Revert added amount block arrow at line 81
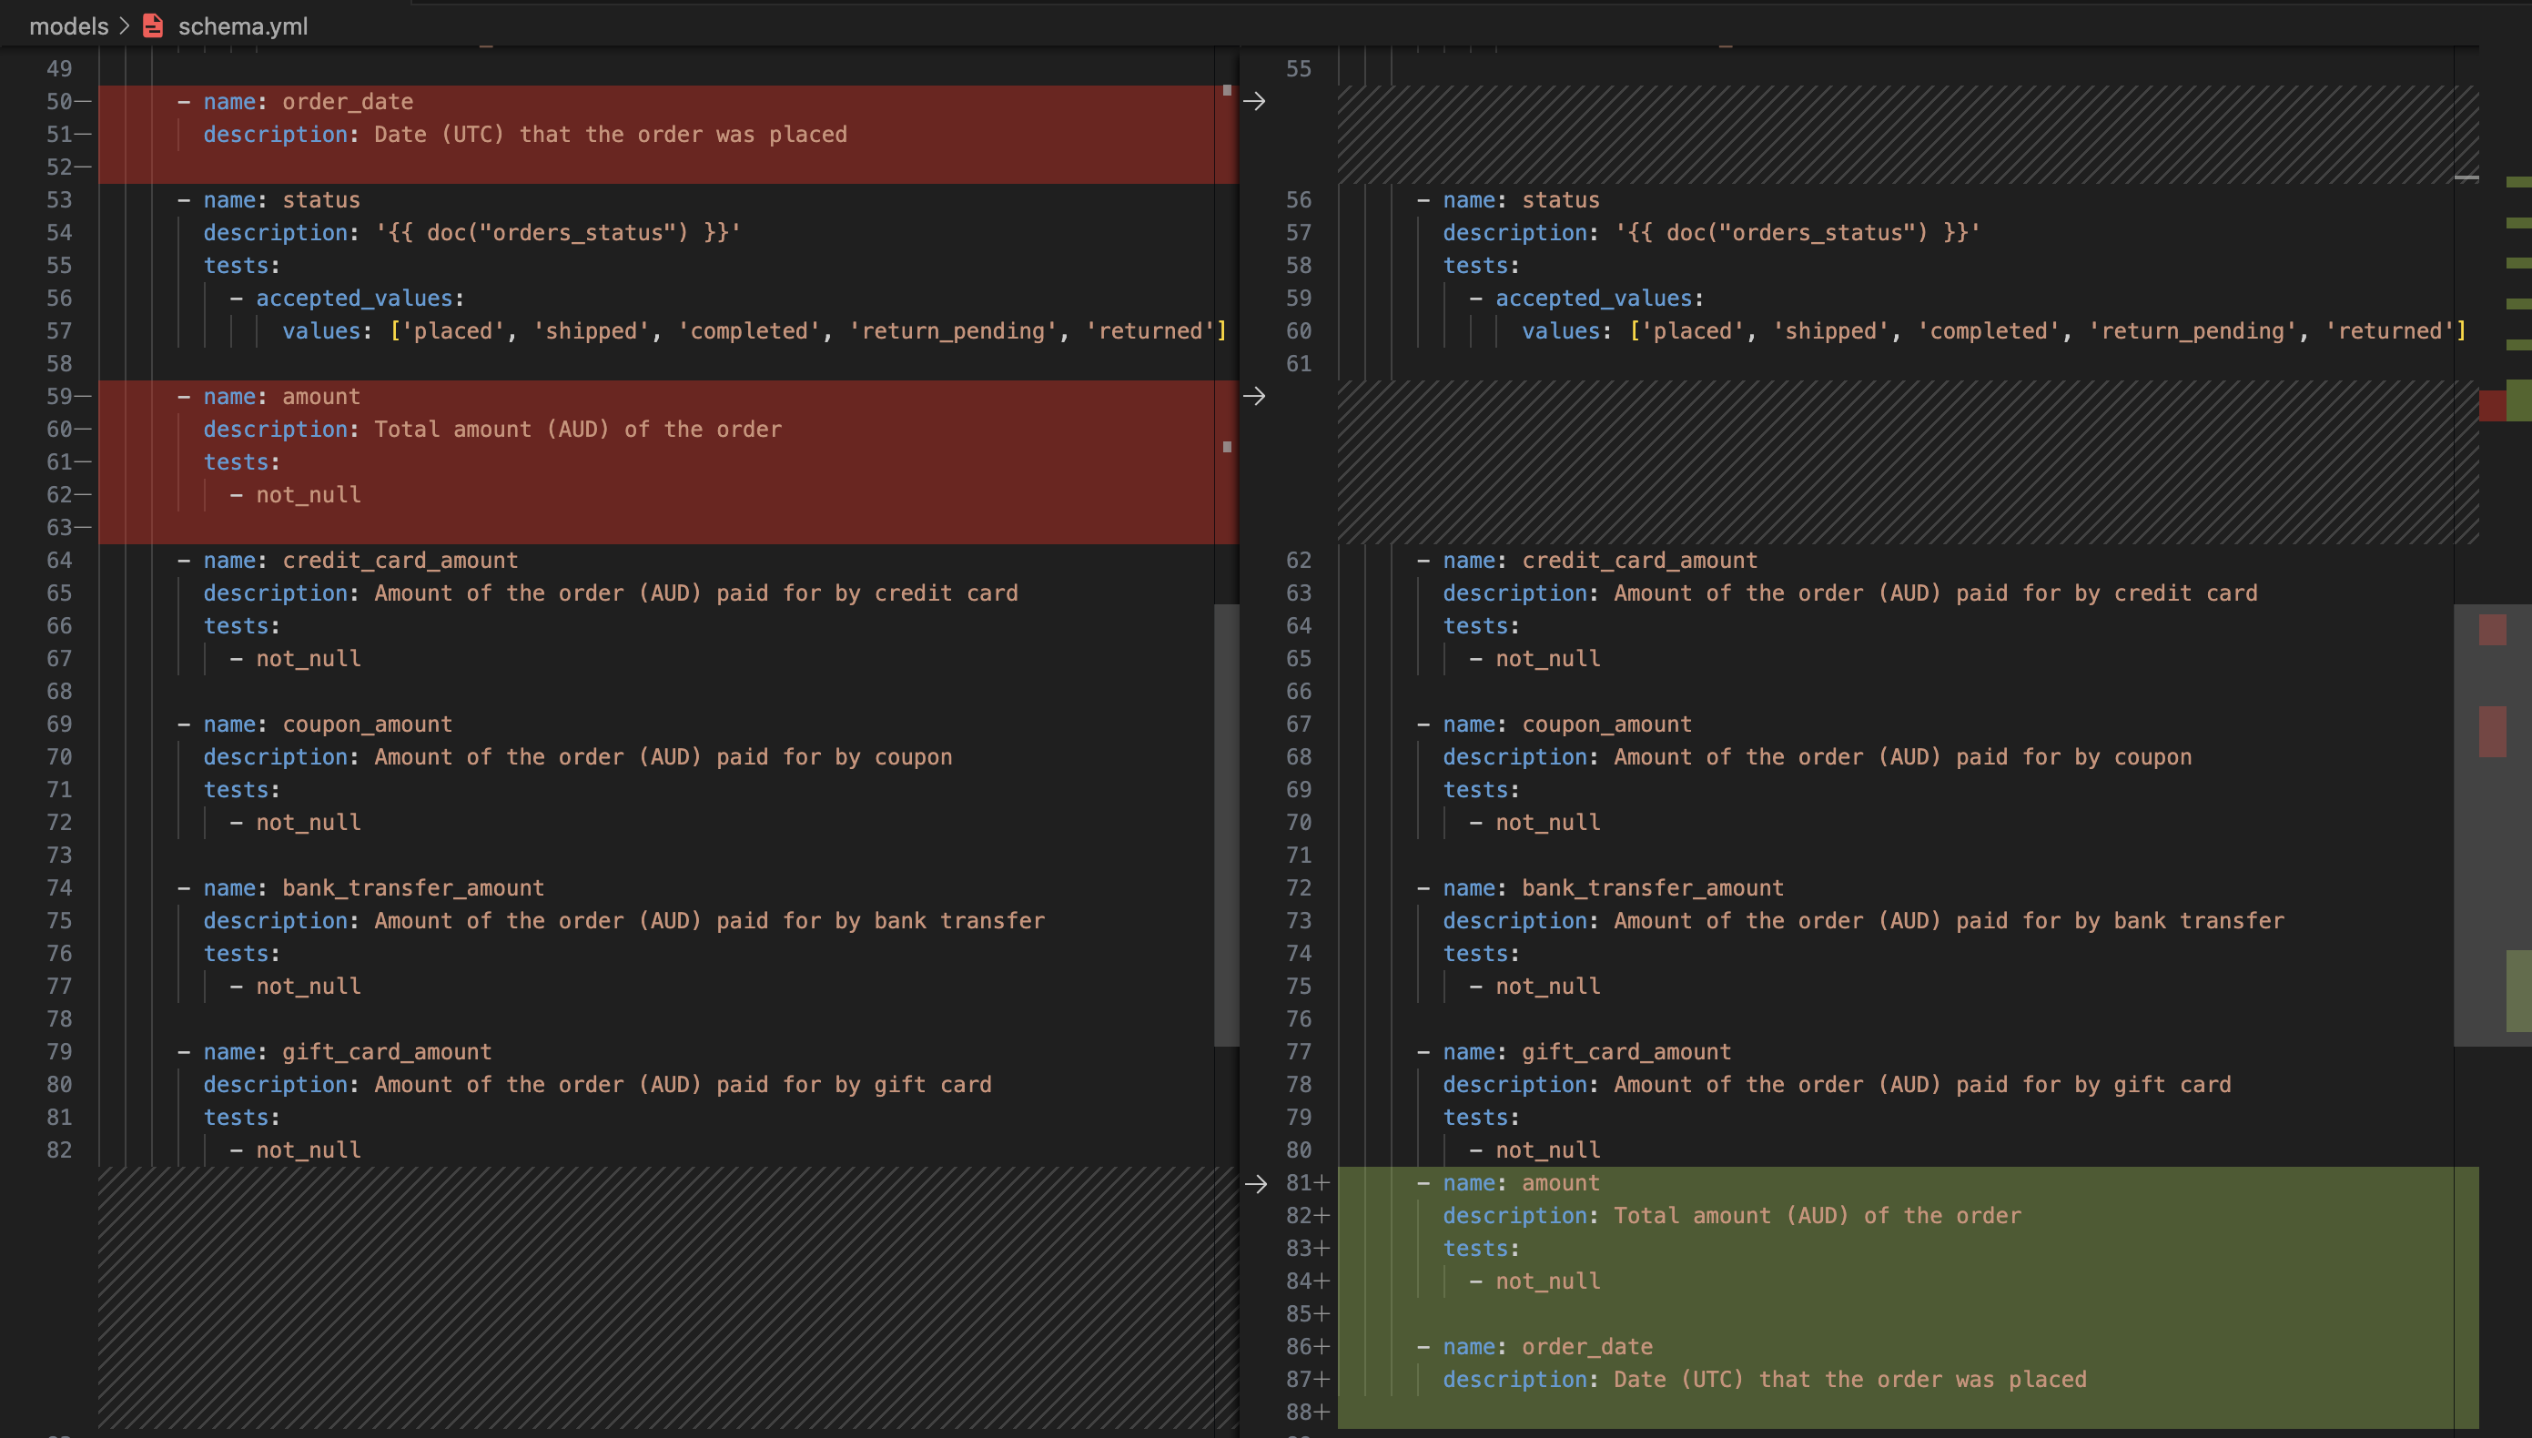 [x=1255, y=1183]
